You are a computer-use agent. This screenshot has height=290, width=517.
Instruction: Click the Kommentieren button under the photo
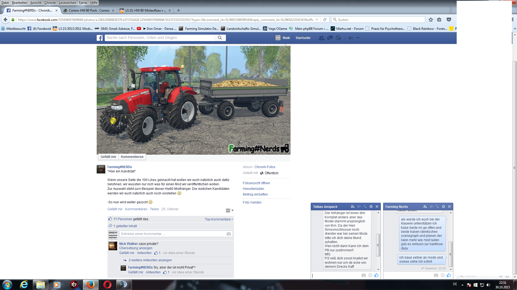tap(132, 157)
